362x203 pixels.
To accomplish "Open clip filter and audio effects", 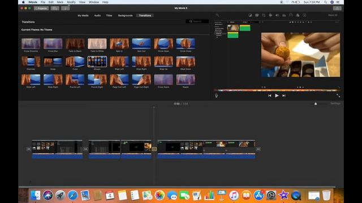I will pos(298,15).
